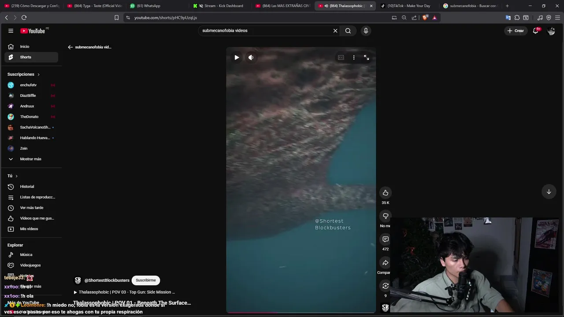Open the Zein channel
The width and height of the screenshot is (564, 317).
(31, 148)
